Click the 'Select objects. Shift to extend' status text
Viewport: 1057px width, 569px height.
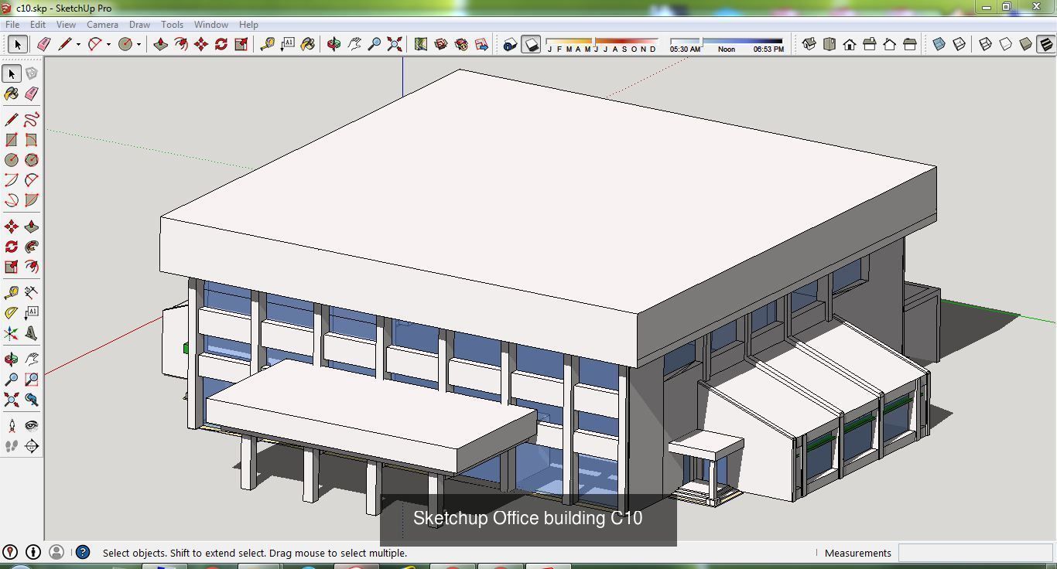(255, 553)
